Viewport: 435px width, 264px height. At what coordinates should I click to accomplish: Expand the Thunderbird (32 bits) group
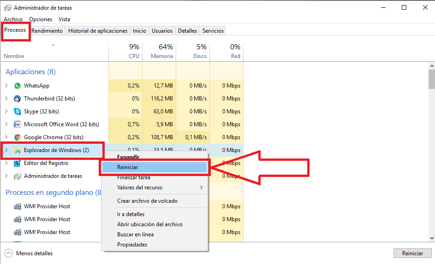pyautogui.click(x=6, y=98)
